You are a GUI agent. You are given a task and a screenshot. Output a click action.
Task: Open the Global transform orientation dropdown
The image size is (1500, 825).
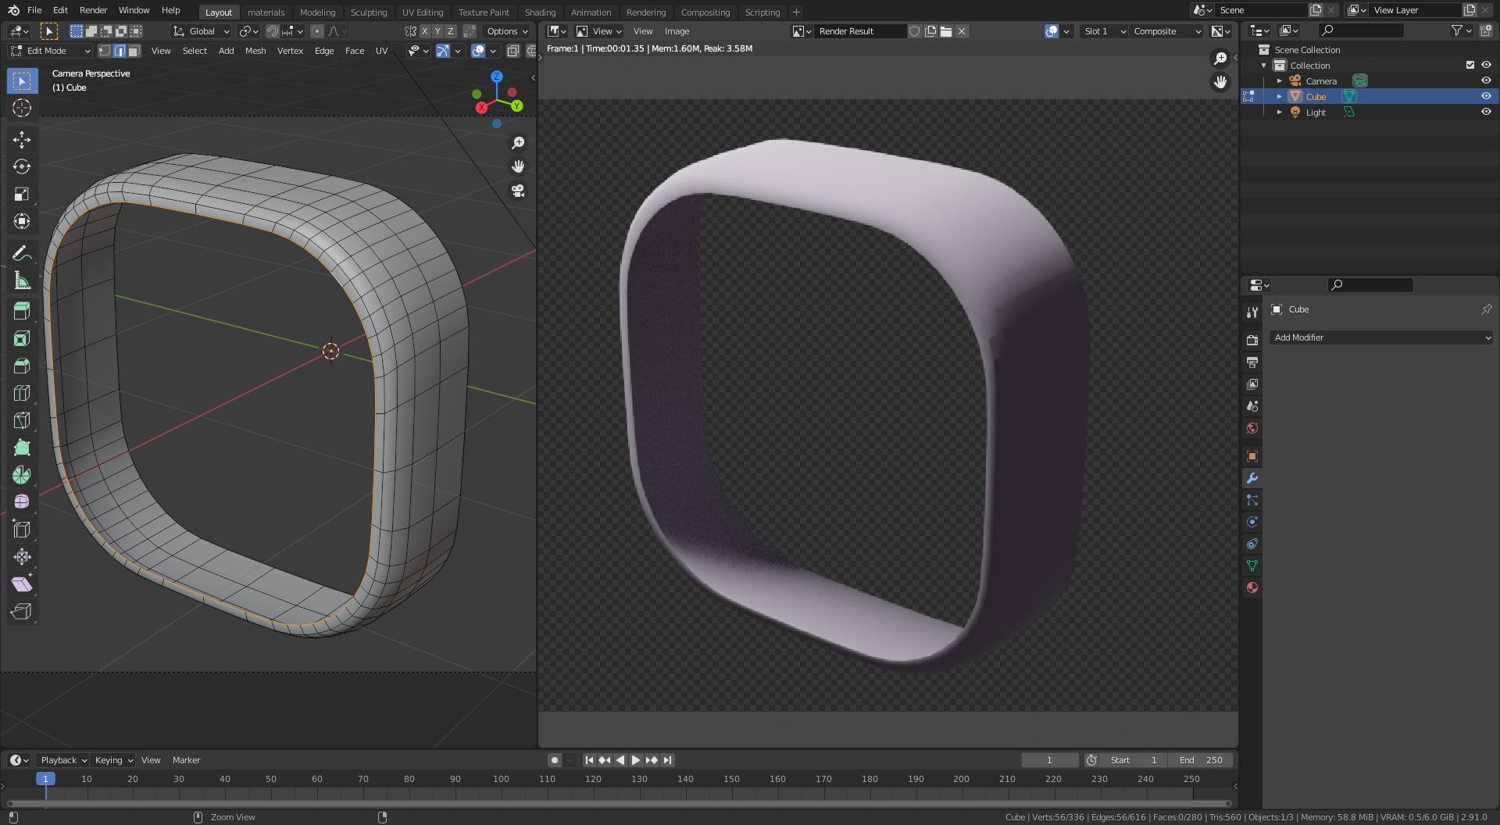(x=201, y=31)
